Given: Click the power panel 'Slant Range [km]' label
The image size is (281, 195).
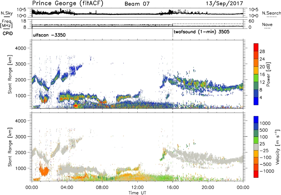Looking at the screenshot, I should pos(10,74).
